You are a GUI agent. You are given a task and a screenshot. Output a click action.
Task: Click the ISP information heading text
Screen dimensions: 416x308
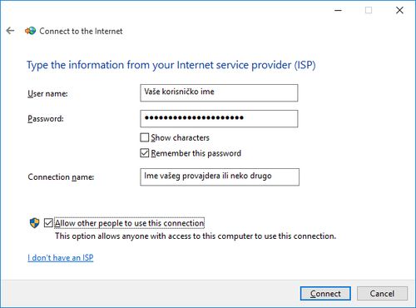click(171, 65)
